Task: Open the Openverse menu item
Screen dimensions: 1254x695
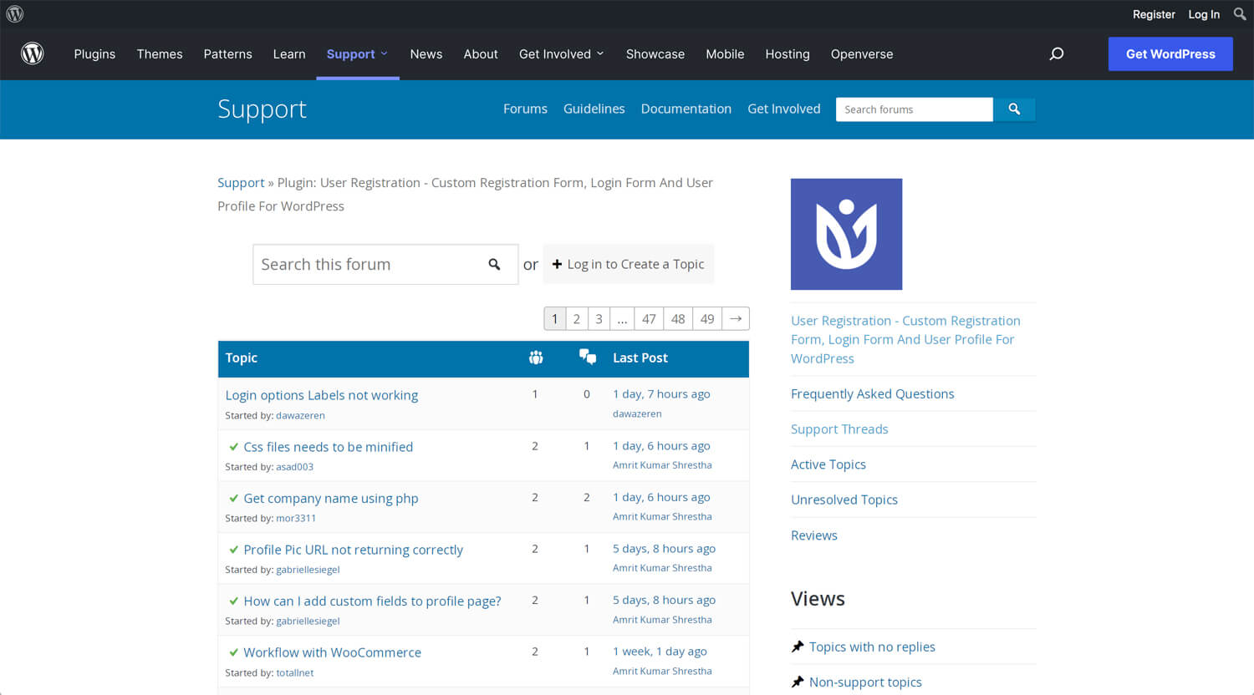Action: 862,53
